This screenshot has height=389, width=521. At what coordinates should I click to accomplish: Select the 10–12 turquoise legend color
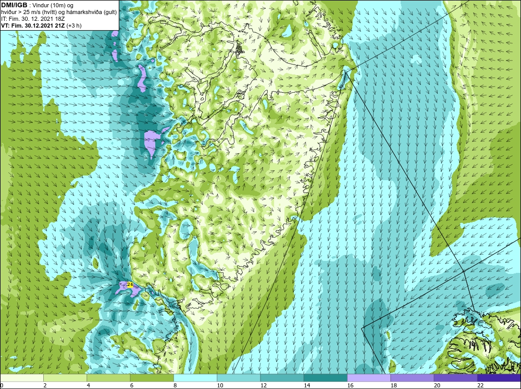(x=239, y=378)
